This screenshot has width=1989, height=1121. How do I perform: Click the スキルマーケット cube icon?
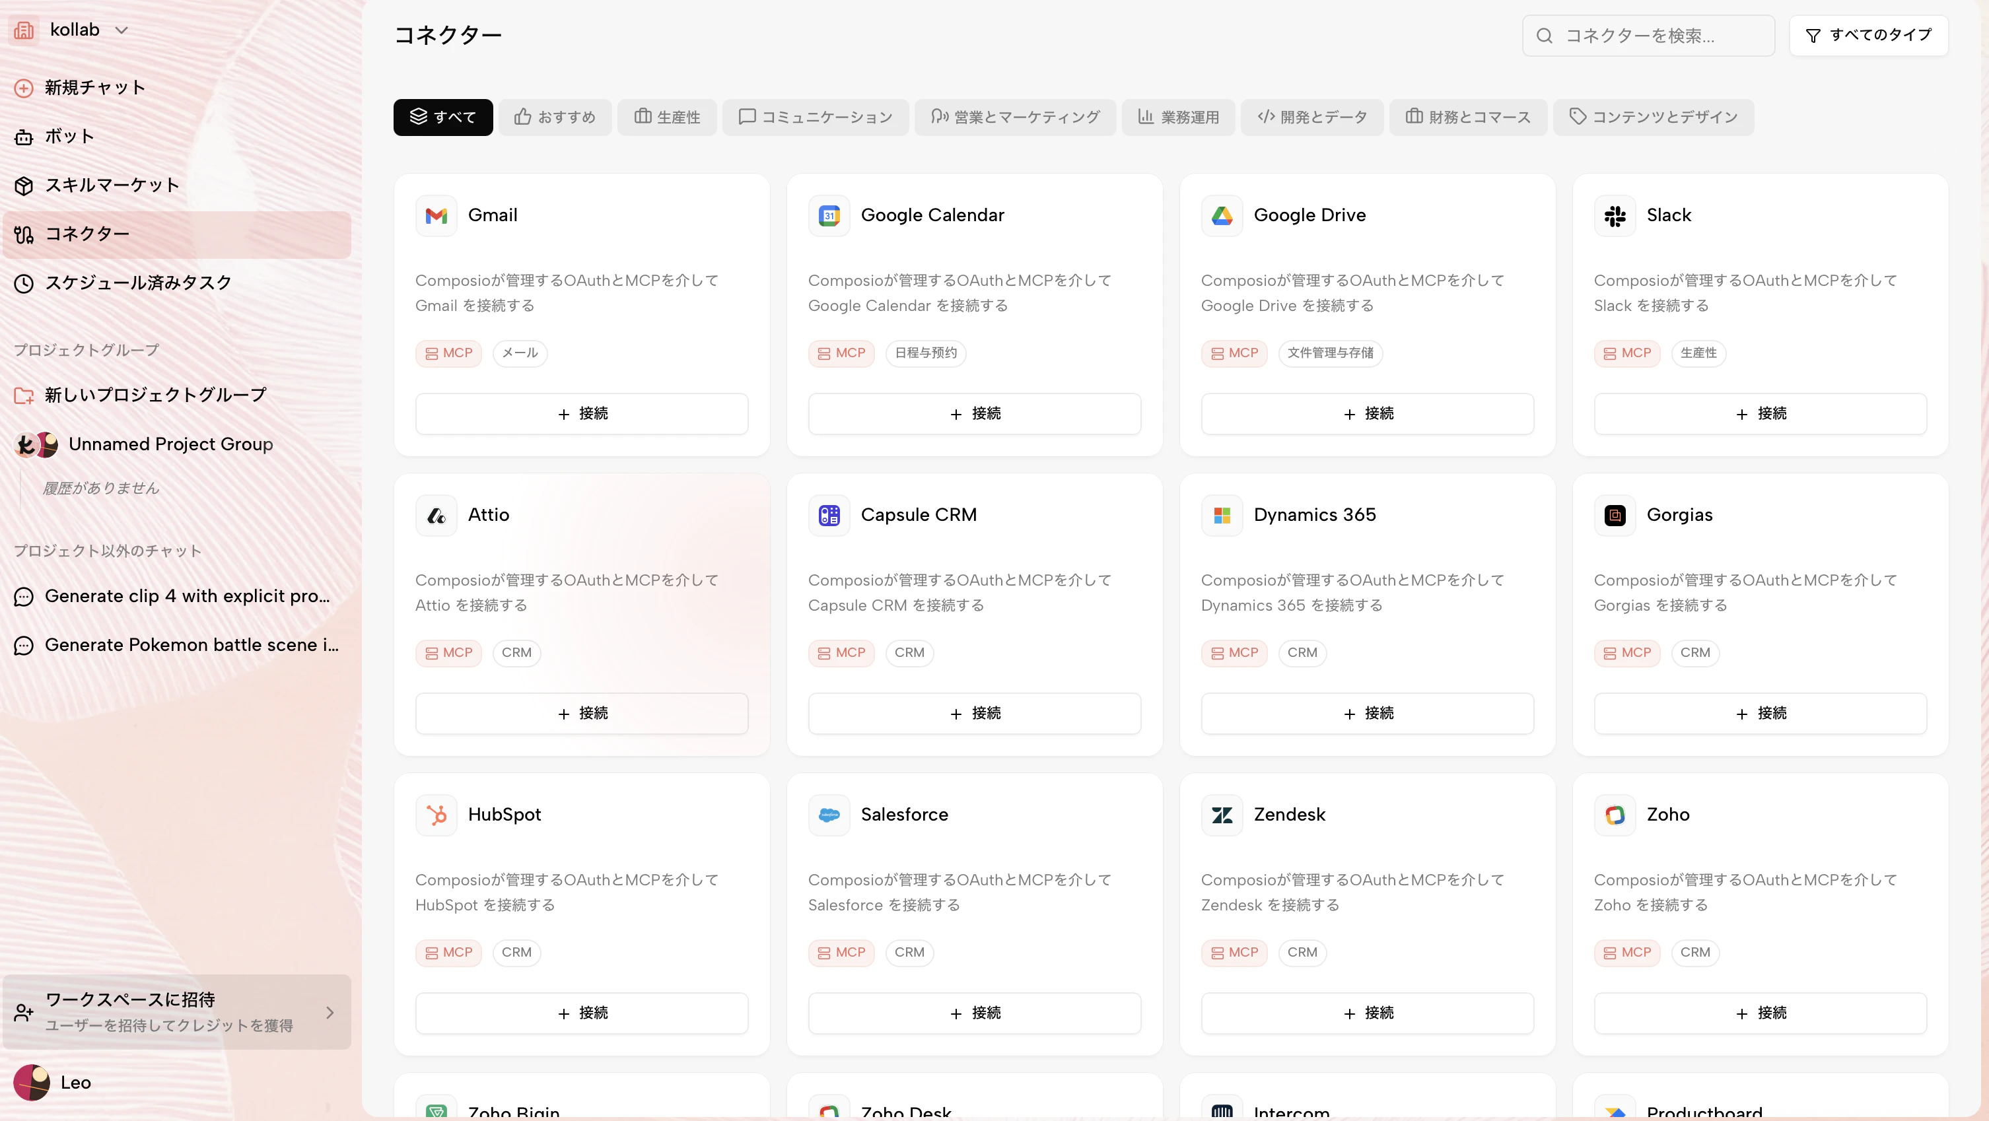[x=24, y=186]
